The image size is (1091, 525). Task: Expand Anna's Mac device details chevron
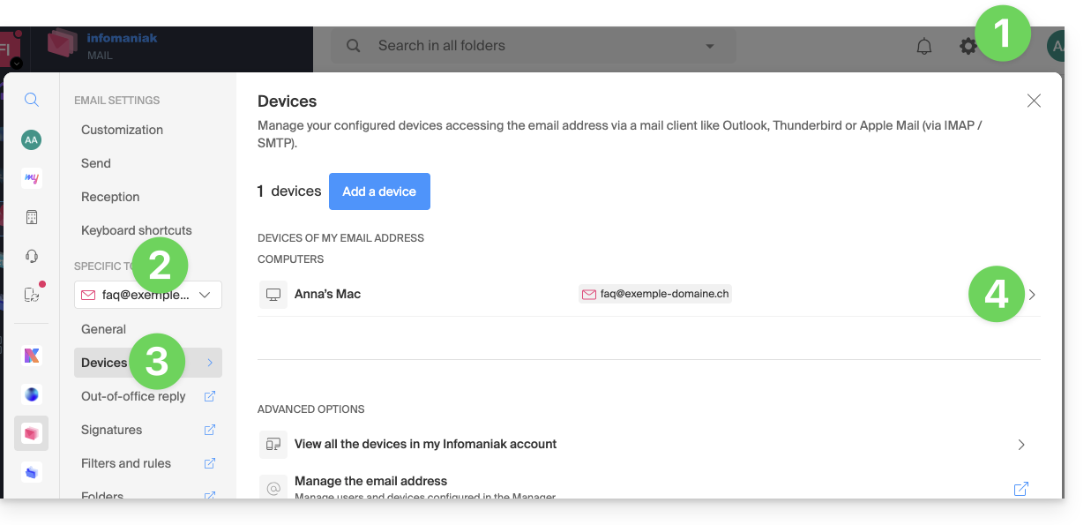(1032, 295)
